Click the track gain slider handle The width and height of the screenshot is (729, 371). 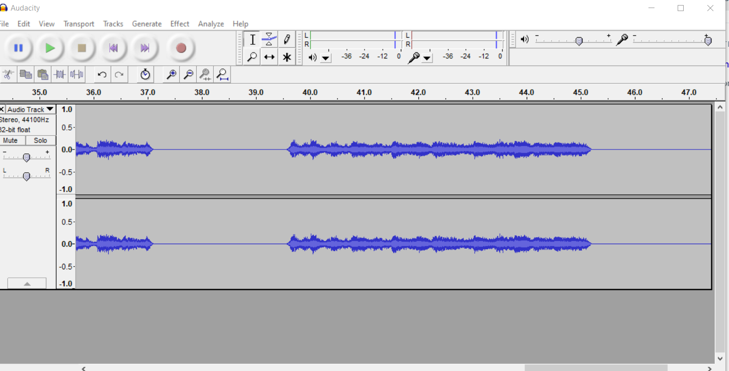(27, 158)
